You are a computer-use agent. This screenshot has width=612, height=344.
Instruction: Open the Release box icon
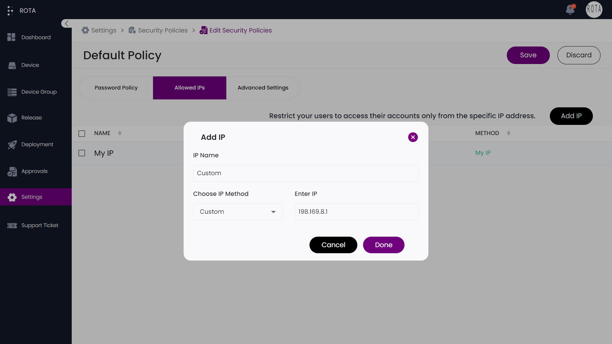click(12, 118)
